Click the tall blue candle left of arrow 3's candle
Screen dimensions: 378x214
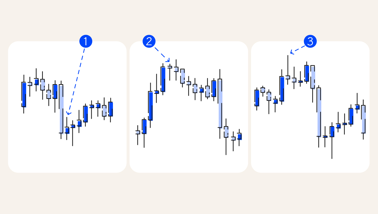tap(281, 89)
